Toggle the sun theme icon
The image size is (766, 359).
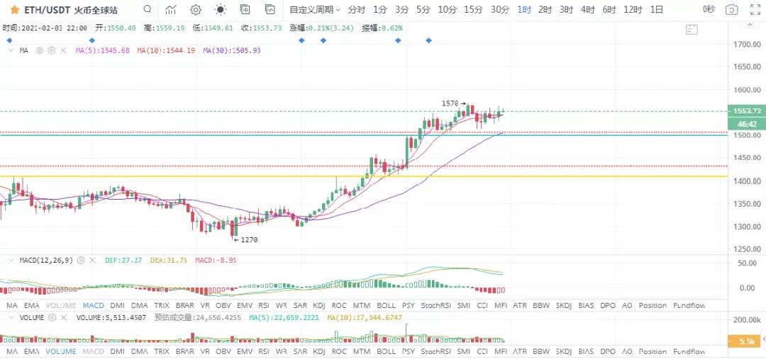(221, 9)
